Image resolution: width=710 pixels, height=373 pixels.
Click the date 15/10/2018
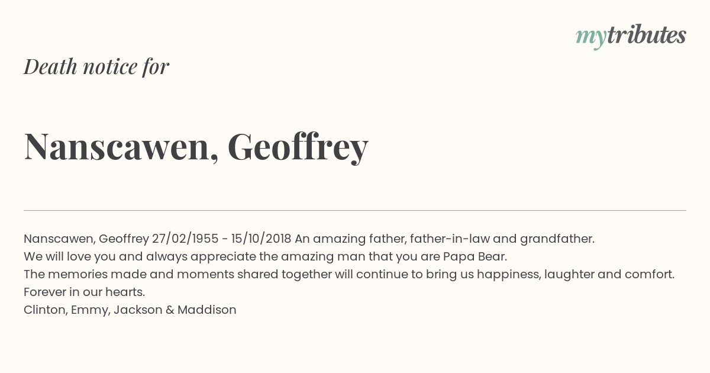pyautogui.click(x=262, y=239)
